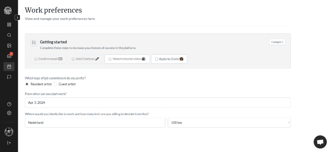The width and height of the screenshot is (331, 152).
Task: Select the Guest artist radio button
Action: (55, 84)
